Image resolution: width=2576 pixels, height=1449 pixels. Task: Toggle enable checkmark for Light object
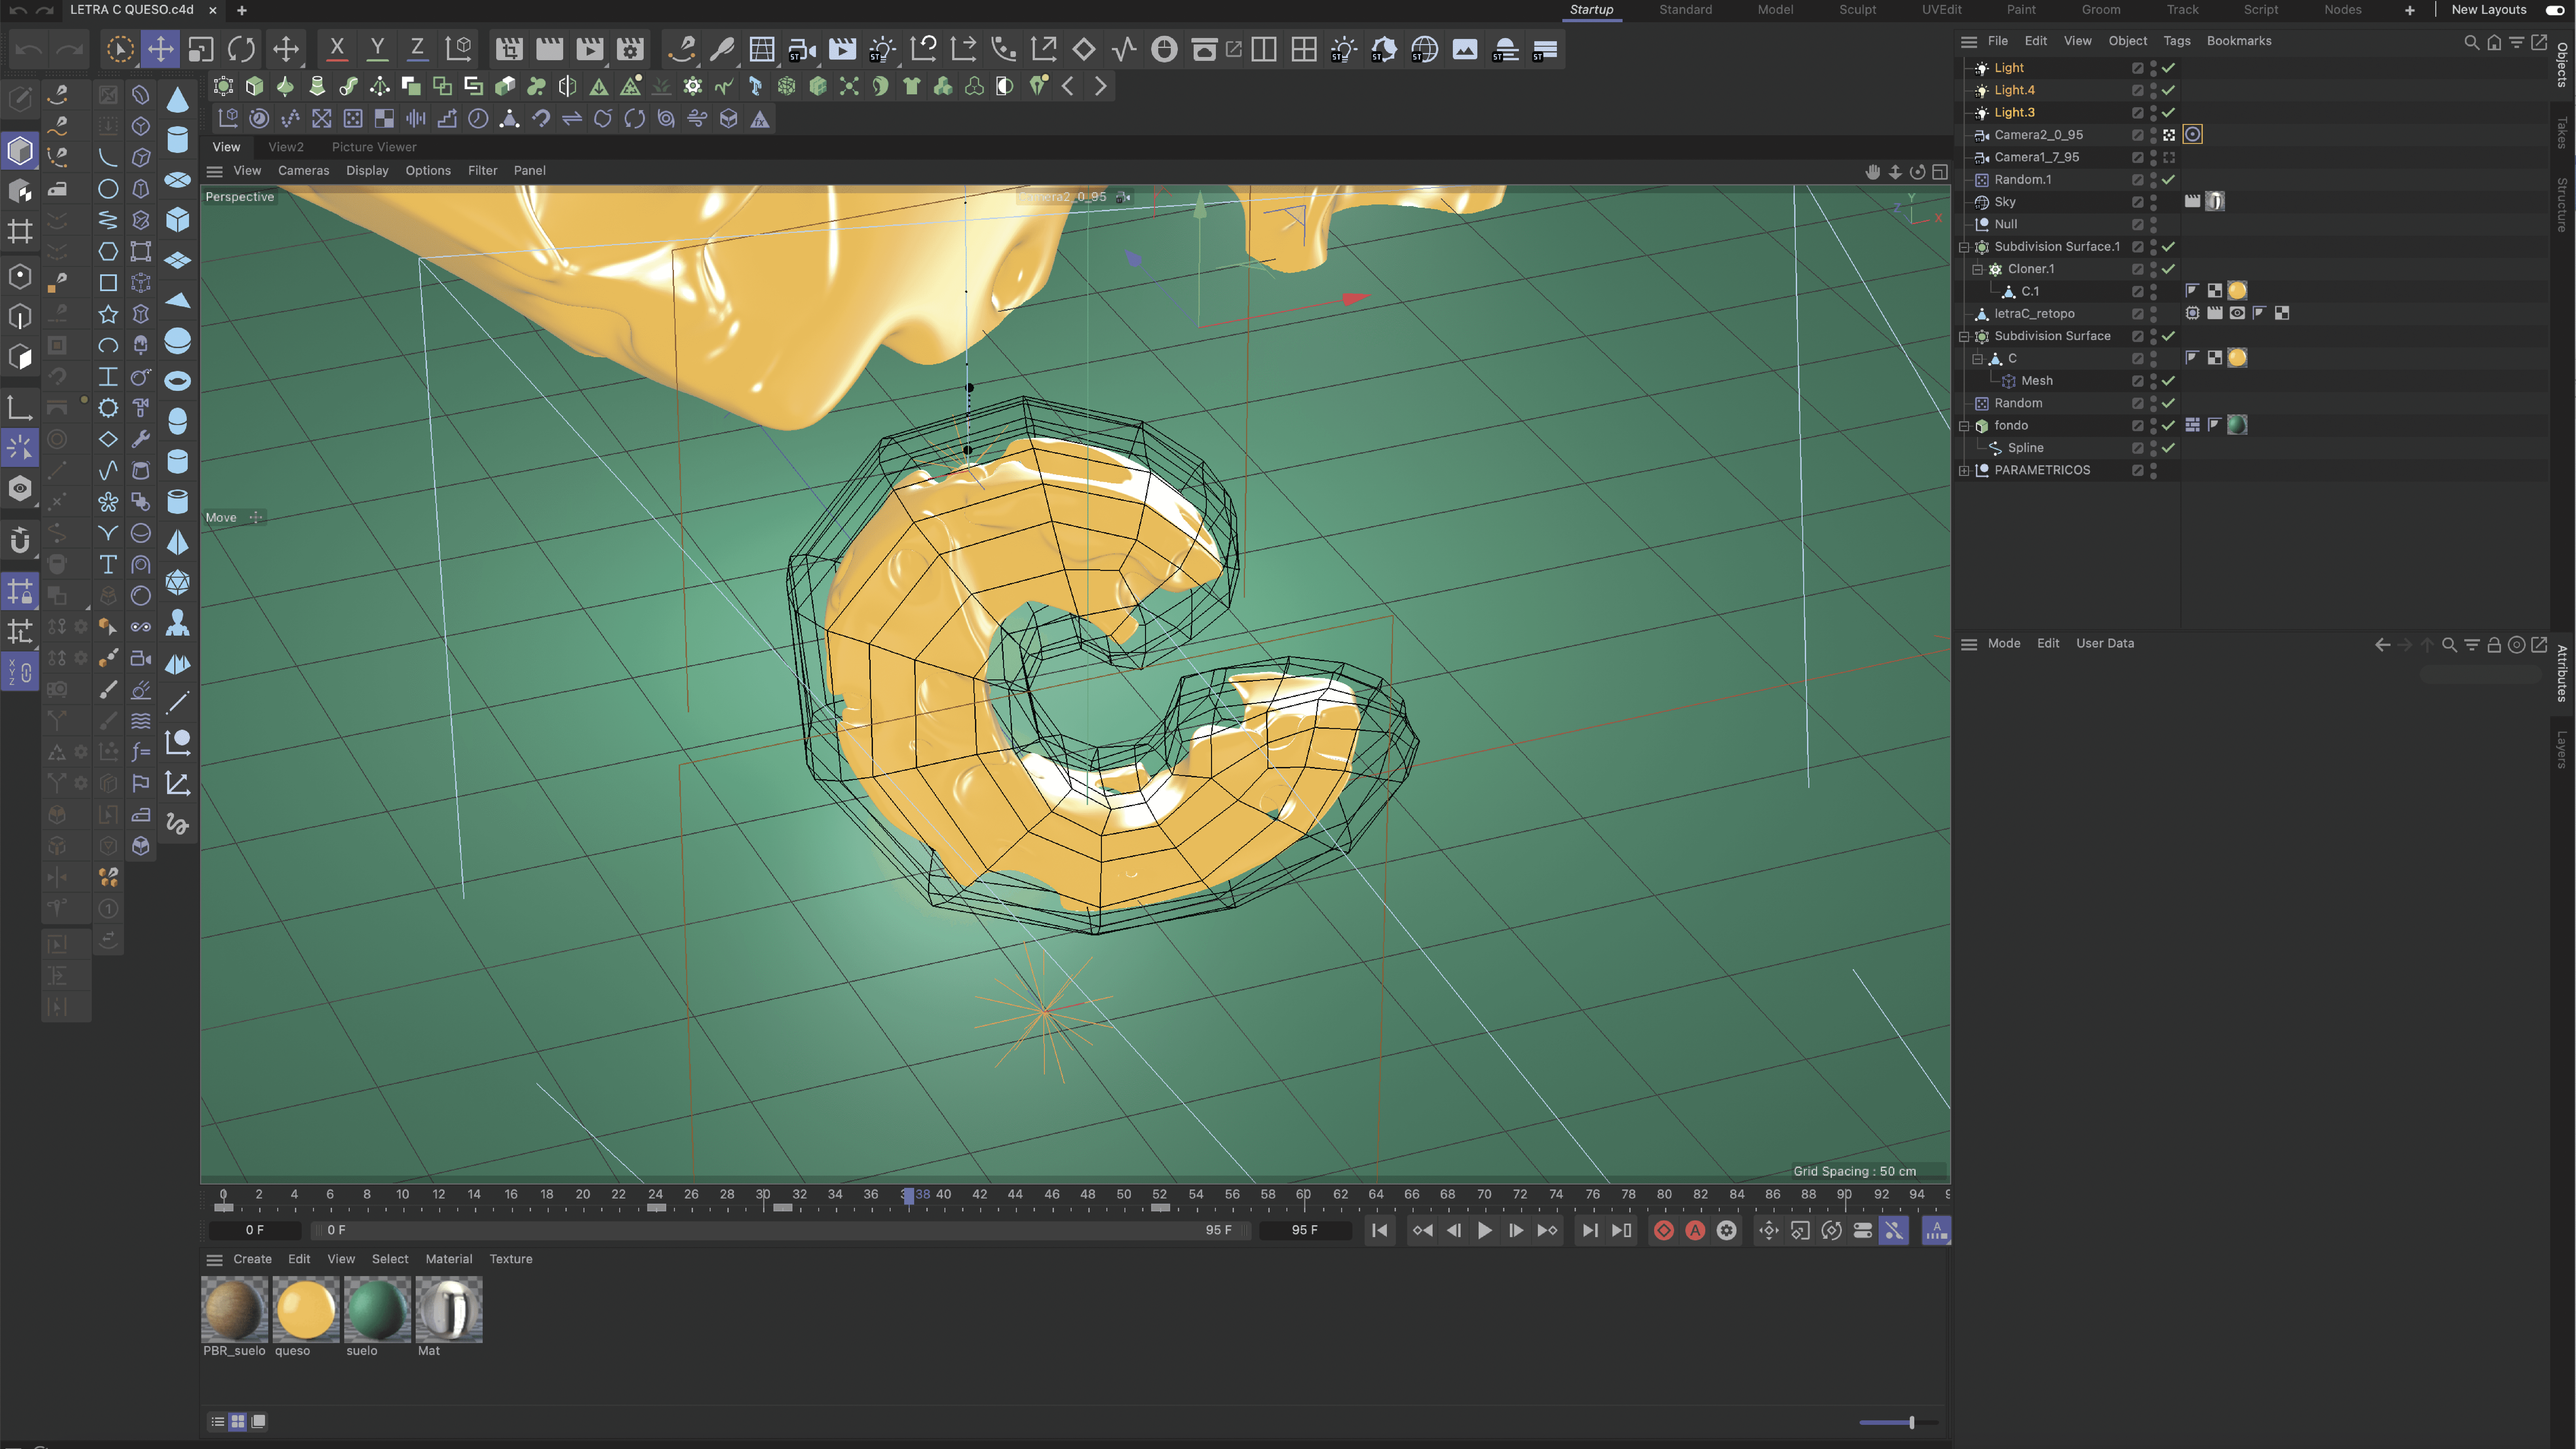point(2168,68)
